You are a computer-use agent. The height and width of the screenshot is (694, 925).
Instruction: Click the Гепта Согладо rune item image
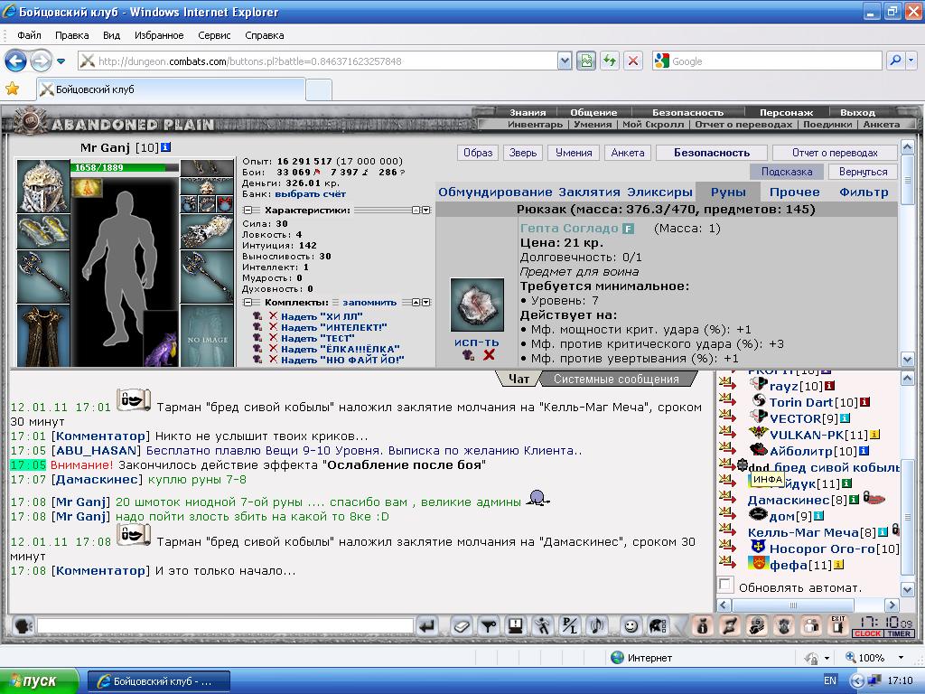pos(477,305)
